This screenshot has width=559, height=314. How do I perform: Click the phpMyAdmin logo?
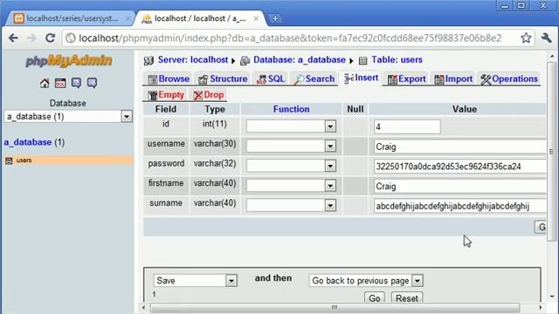(68, 61)
